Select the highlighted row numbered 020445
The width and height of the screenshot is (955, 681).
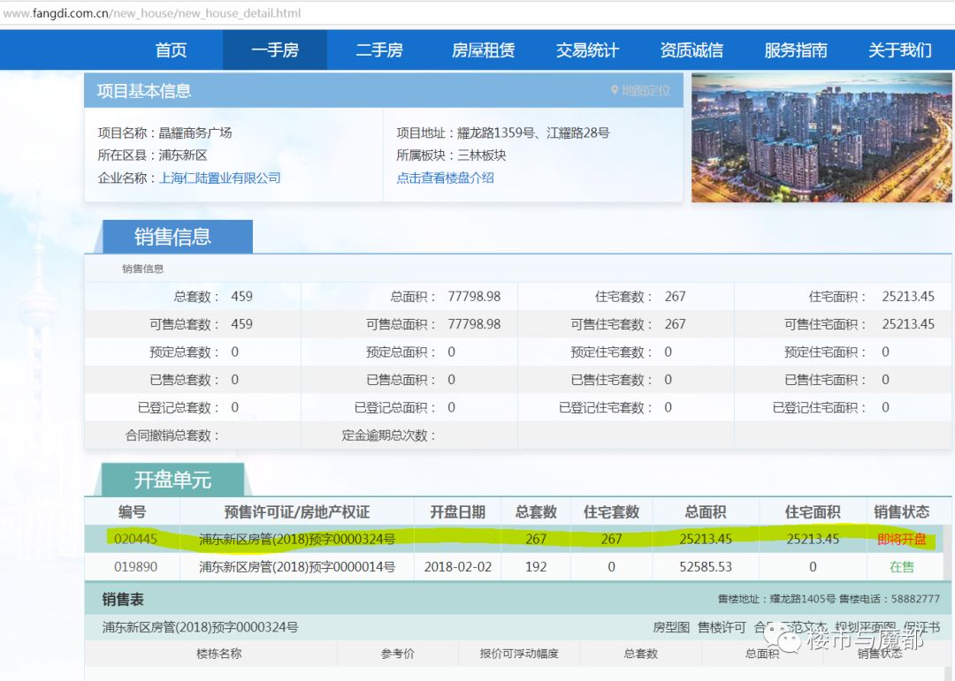click(x=135, y=539)
